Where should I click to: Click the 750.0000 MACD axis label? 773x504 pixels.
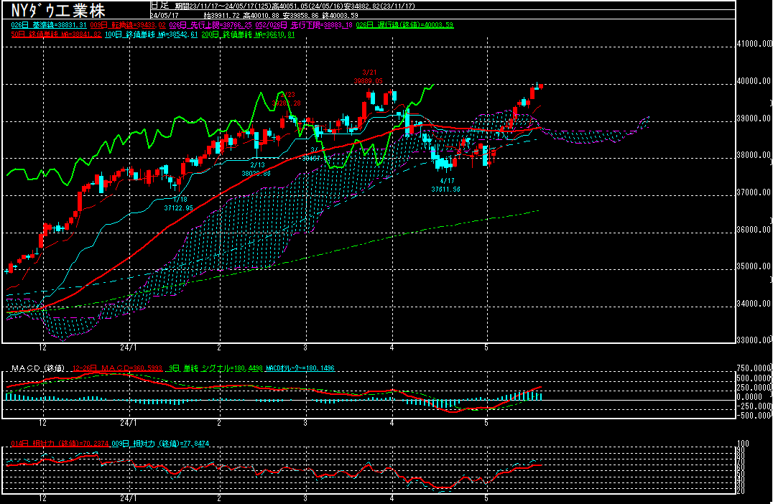tap(754, 368)
